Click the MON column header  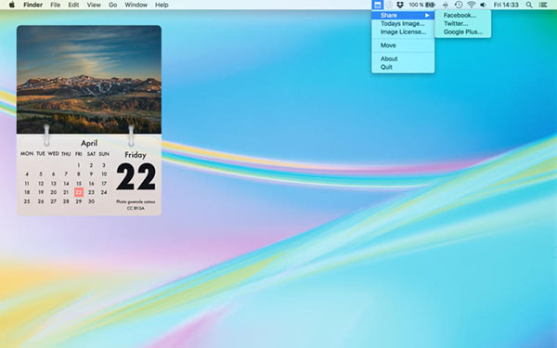click(27, 153)
